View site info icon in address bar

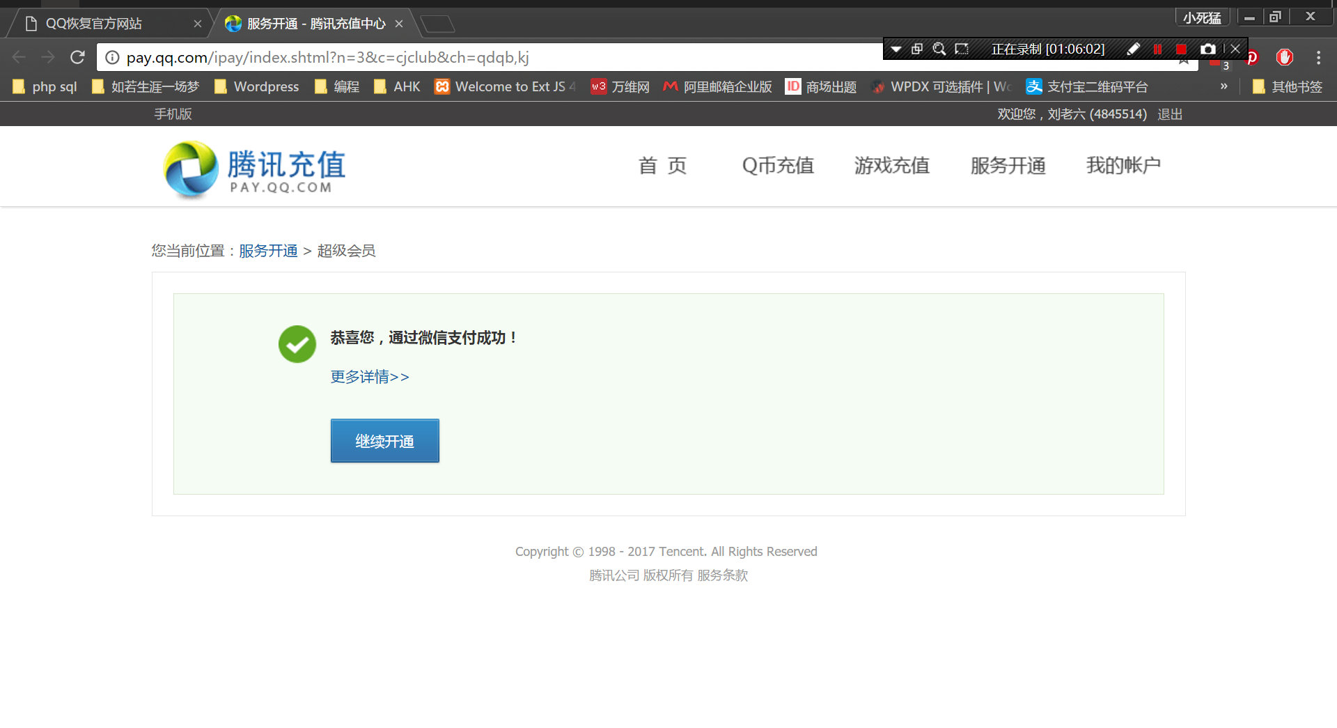112,57
